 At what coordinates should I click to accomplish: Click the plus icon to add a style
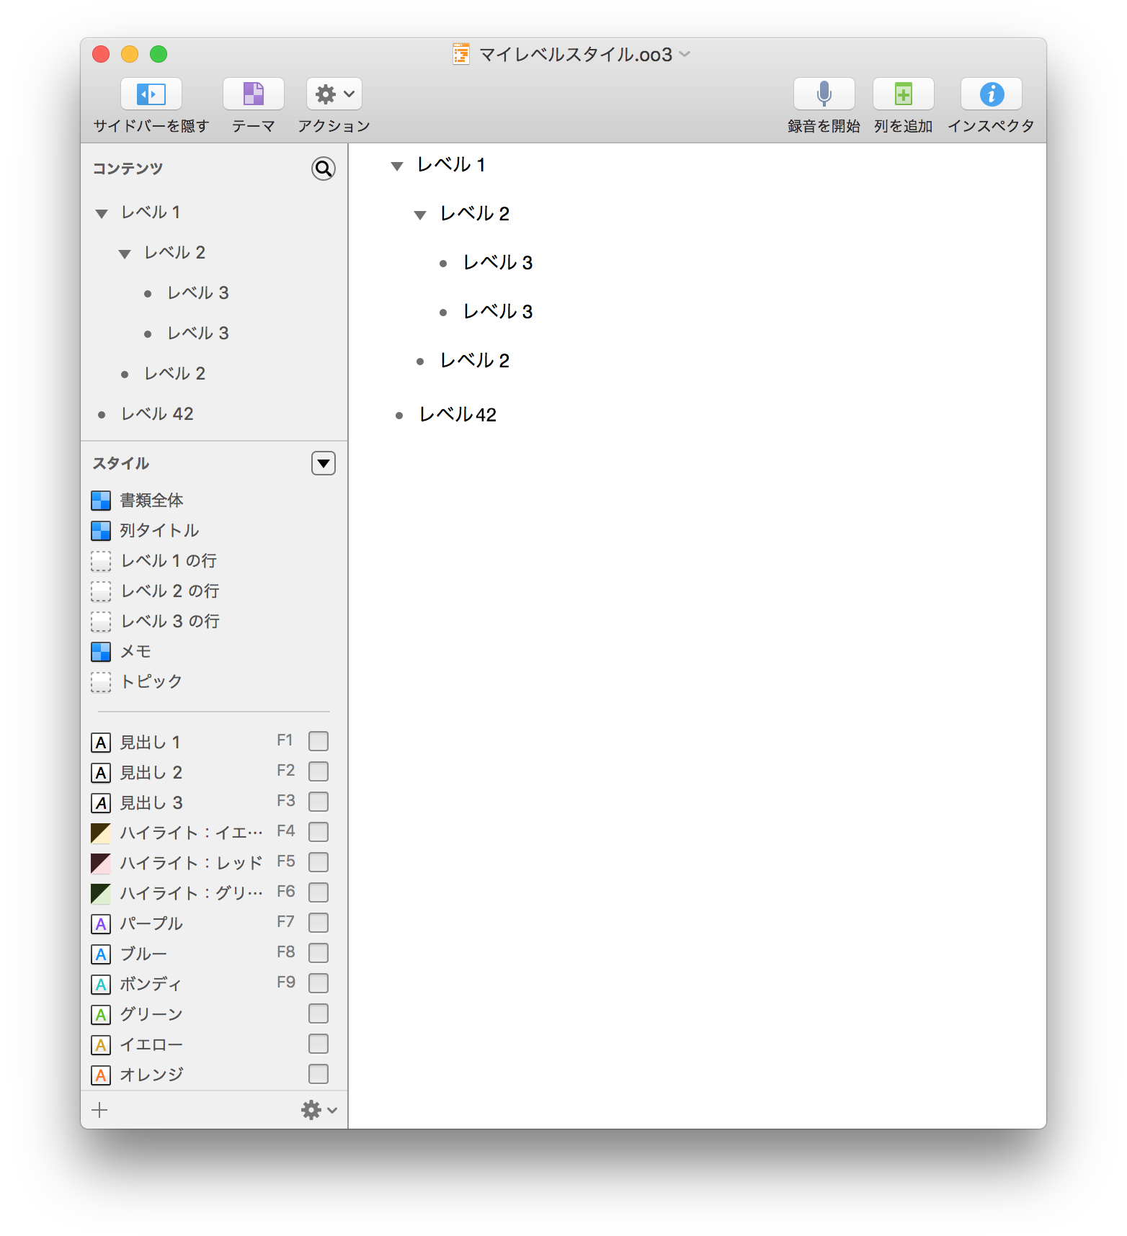coord(100,1110)
